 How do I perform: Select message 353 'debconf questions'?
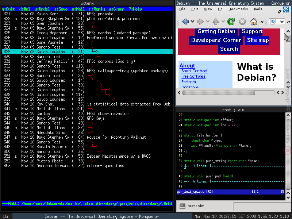click(87, 166)
